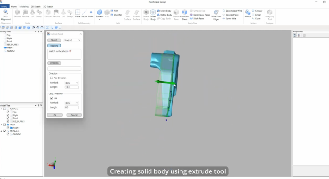Enable the Flip Direction checkbox
Image resolution: width=329 pixels, height=179 pixels.
[x=51, y=78]
